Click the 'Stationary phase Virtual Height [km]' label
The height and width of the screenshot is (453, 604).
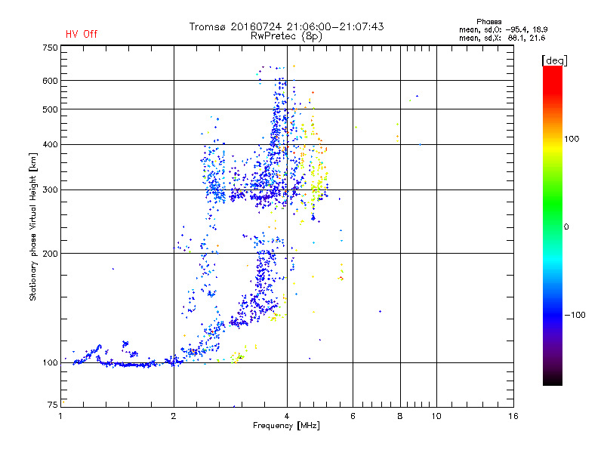point(33,226)
